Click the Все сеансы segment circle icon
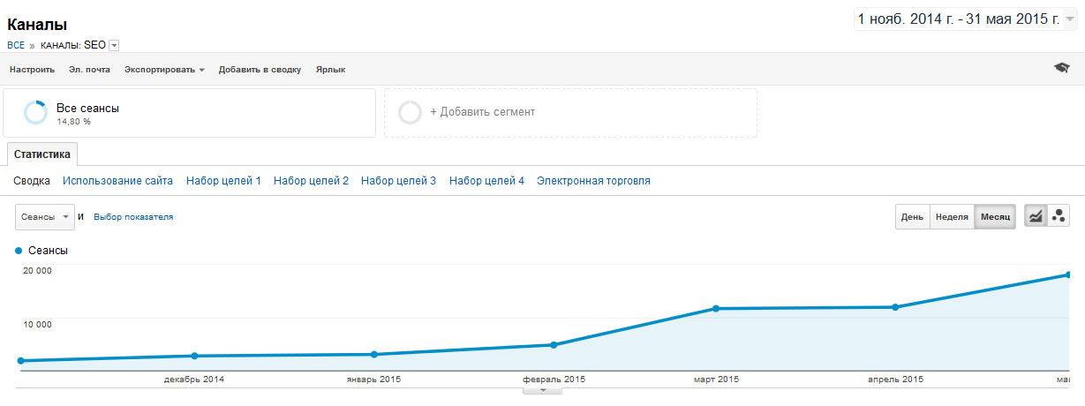 point(36,112)
